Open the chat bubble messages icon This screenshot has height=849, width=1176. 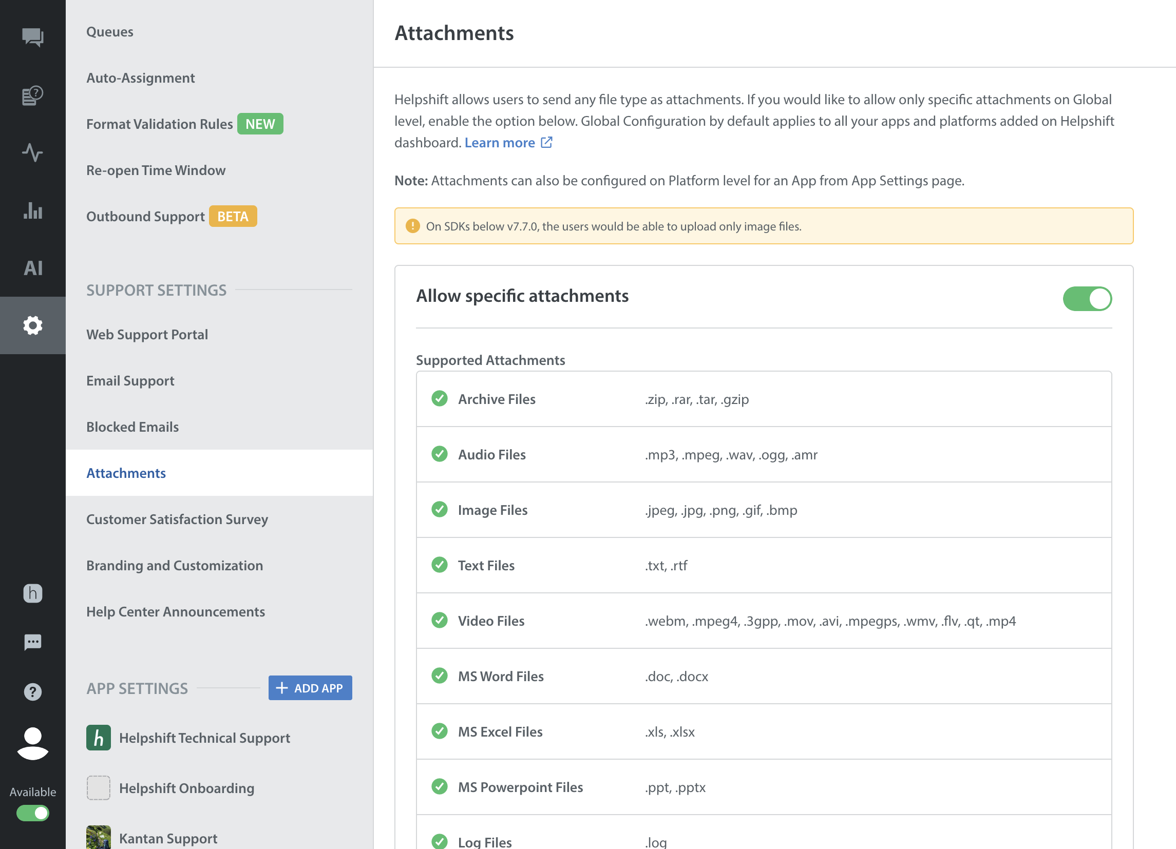[33, 642]
